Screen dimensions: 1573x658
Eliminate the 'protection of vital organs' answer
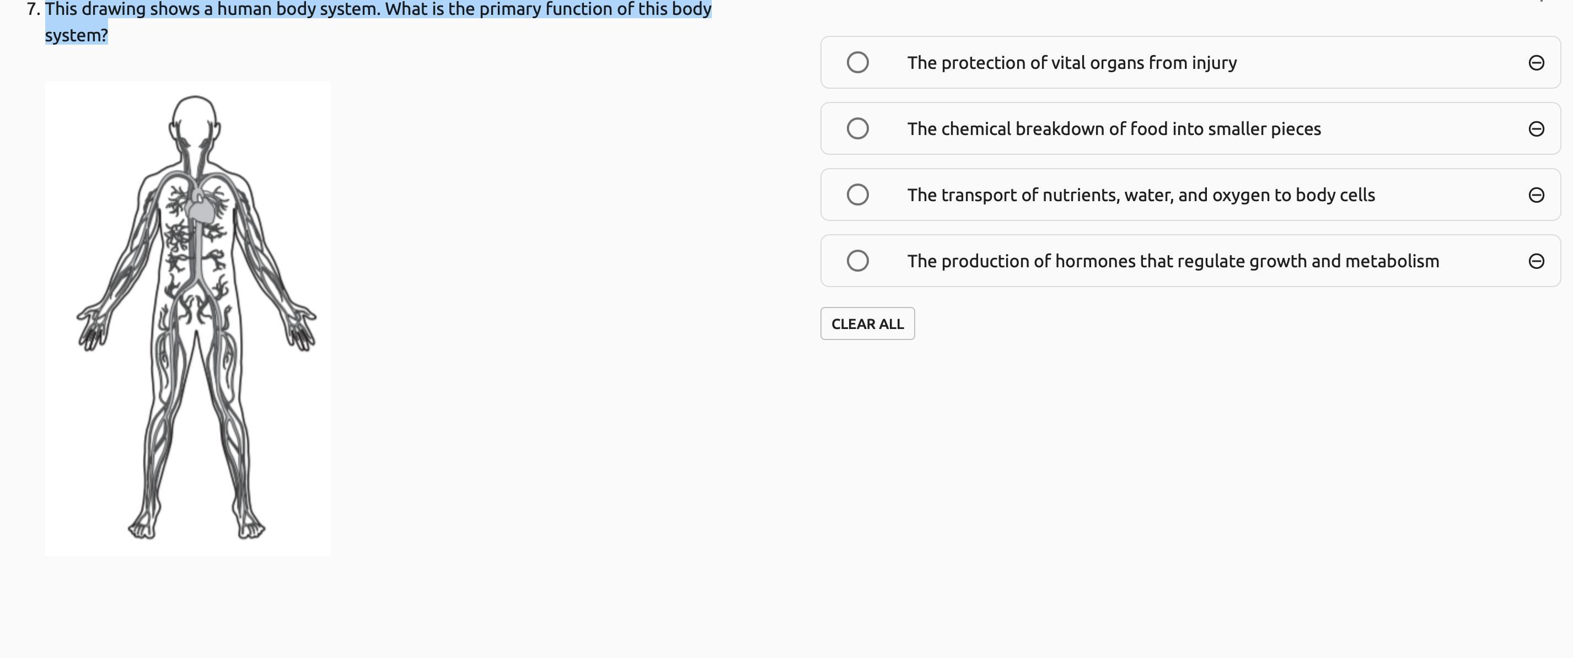tap(1536, 63)
